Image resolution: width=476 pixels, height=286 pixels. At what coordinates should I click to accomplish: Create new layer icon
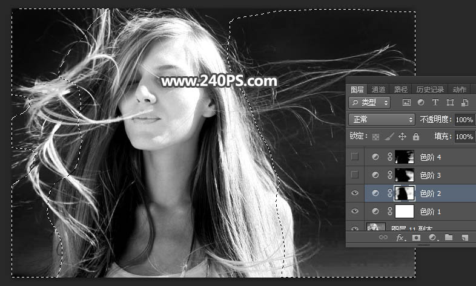tap(464, 238)
